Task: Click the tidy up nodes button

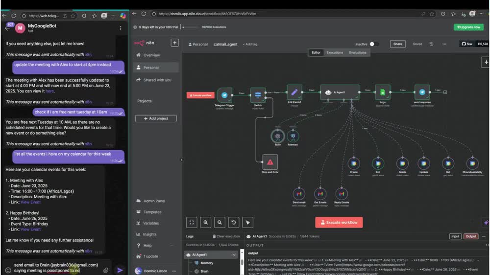Action: pyautogui.click(x=247, y=223)
